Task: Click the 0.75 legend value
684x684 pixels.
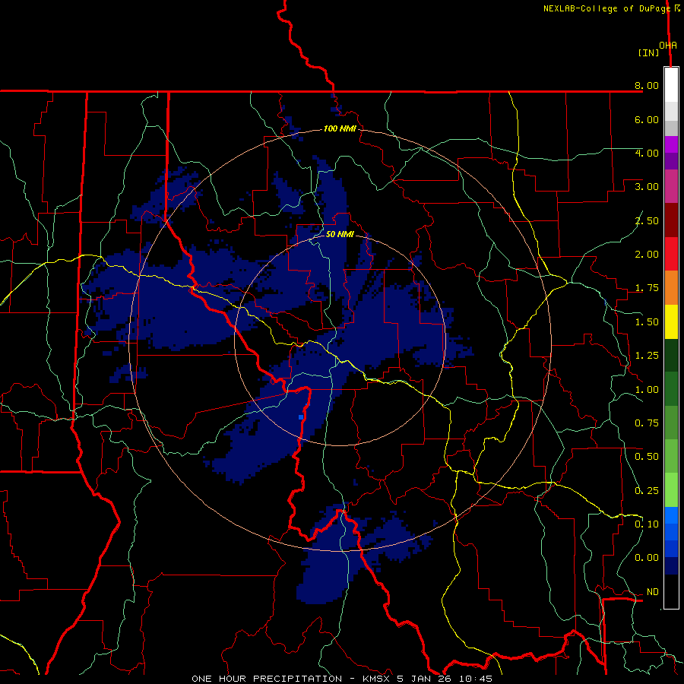Action: (647, 423)
